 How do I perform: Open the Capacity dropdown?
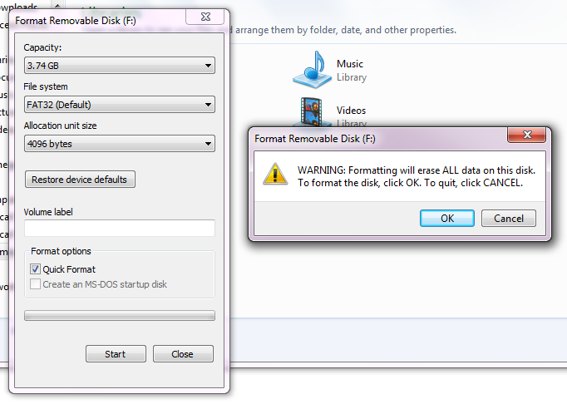tap(119, 66)
